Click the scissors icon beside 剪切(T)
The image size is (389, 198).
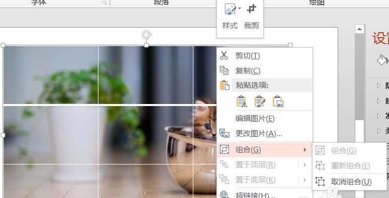point(224,55)
